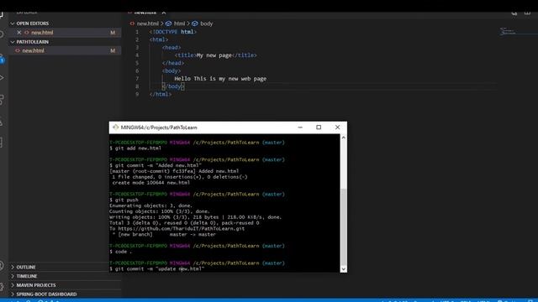Click M status badge in PATHTOLEARN row
The height and width of the screenshot is (302, 538).
(113, 50)
